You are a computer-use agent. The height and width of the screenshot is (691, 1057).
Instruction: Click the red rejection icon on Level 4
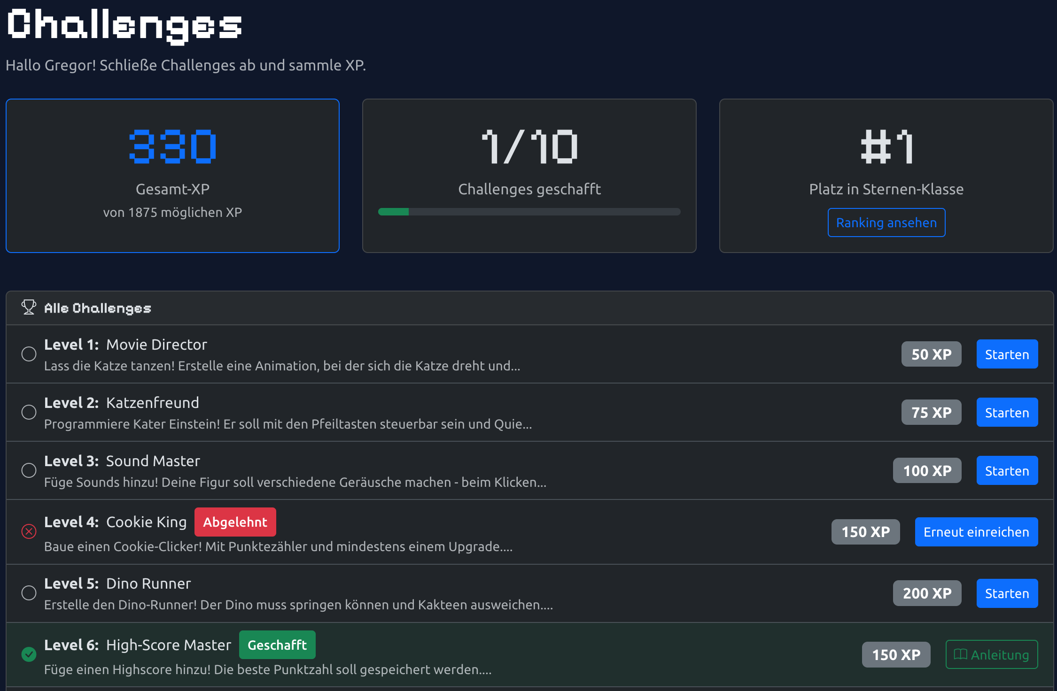(x=29, y=531)
